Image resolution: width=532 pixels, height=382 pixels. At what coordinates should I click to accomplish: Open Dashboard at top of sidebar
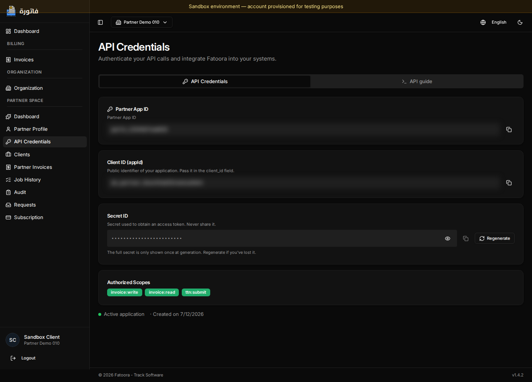pos(45,31)
